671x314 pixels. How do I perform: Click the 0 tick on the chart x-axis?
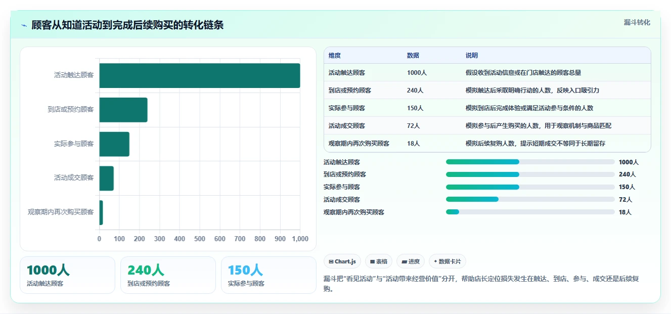tap(99, 239)
